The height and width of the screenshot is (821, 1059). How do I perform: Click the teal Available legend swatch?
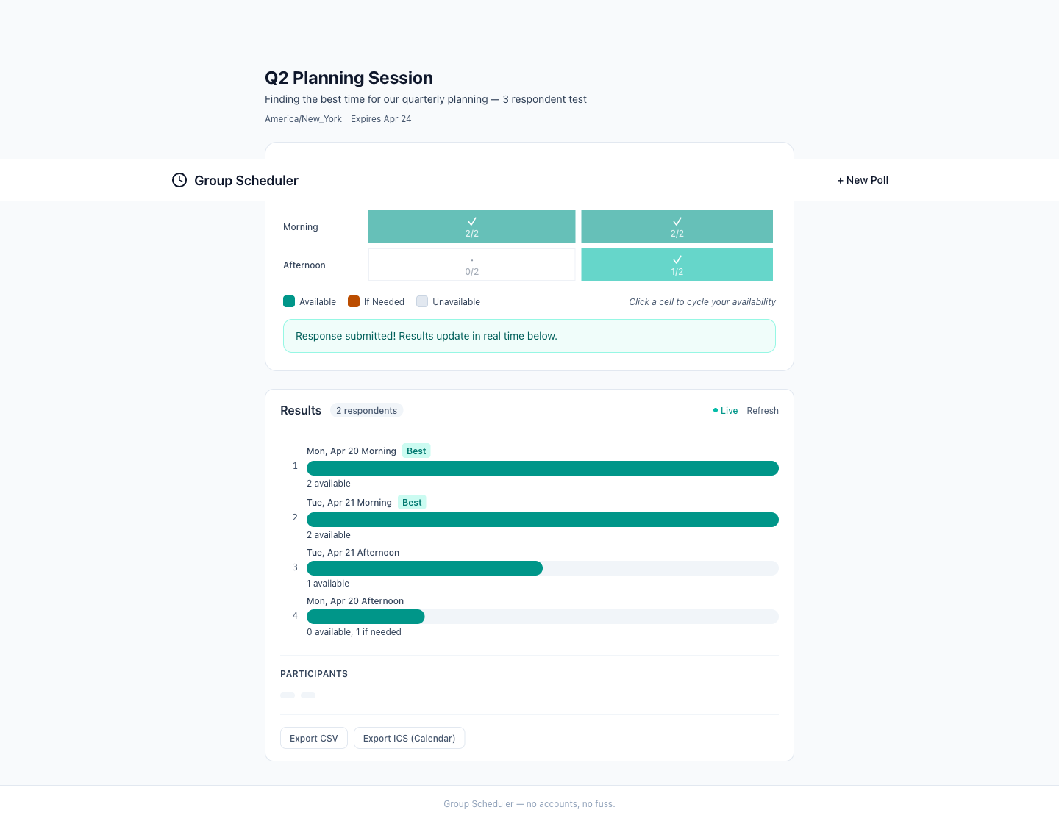[x=289, y=301]
